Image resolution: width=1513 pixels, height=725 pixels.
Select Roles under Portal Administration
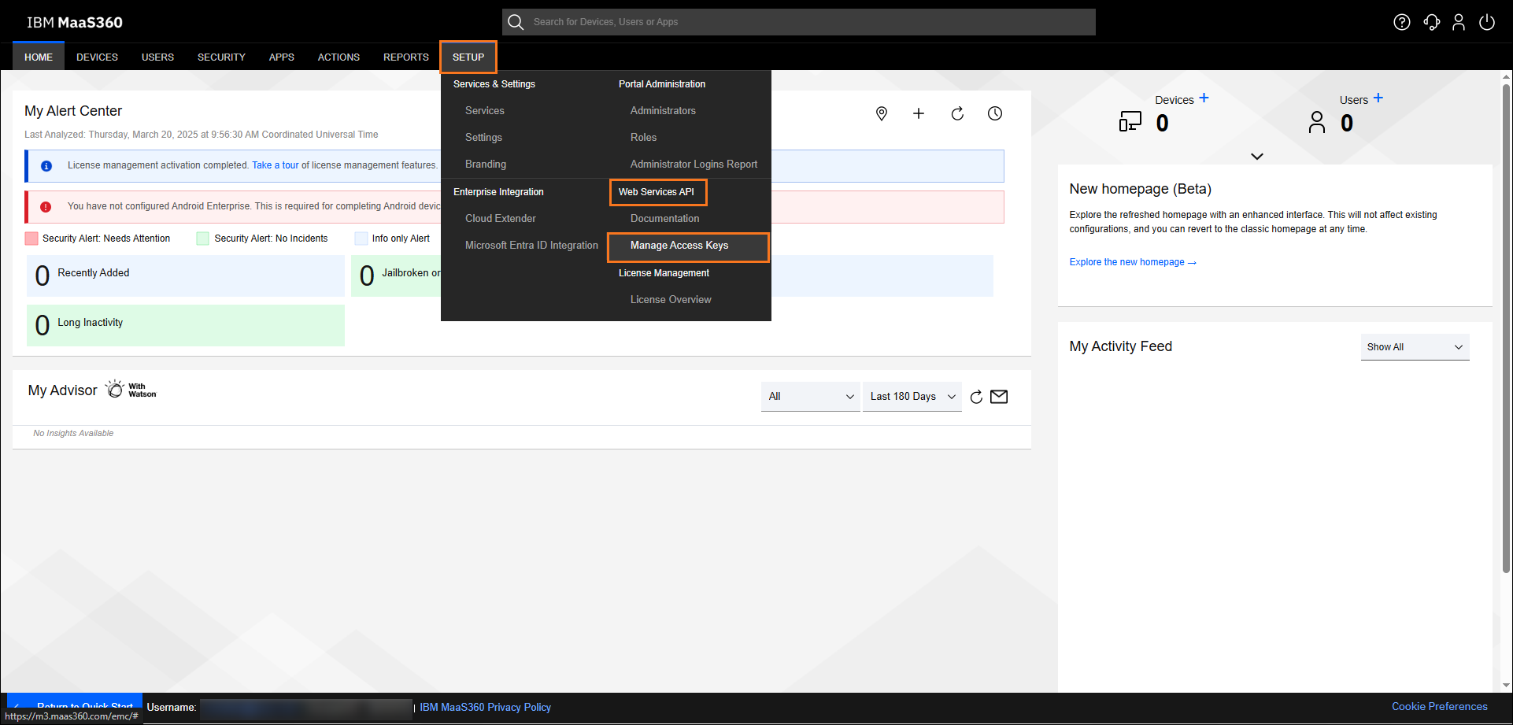pos(643,138)
